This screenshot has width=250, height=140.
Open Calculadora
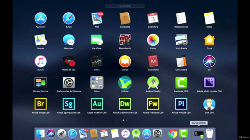[x=181, y=61]
